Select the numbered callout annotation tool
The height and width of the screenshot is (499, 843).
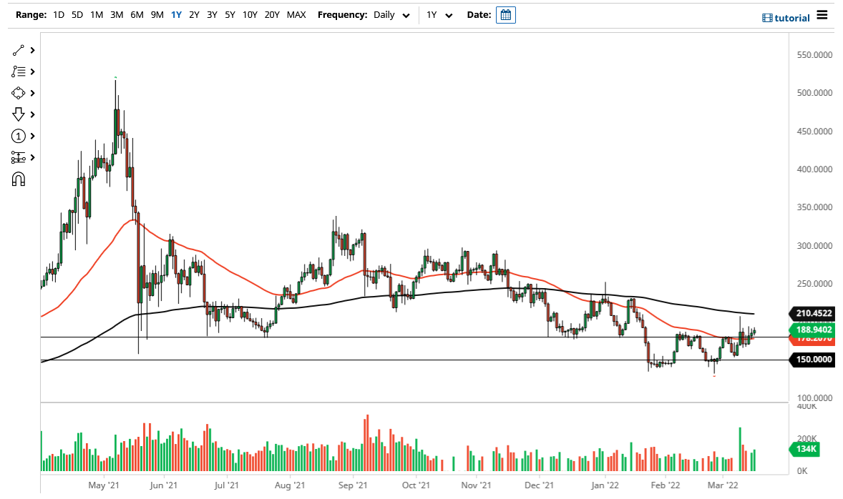(19, 136)
